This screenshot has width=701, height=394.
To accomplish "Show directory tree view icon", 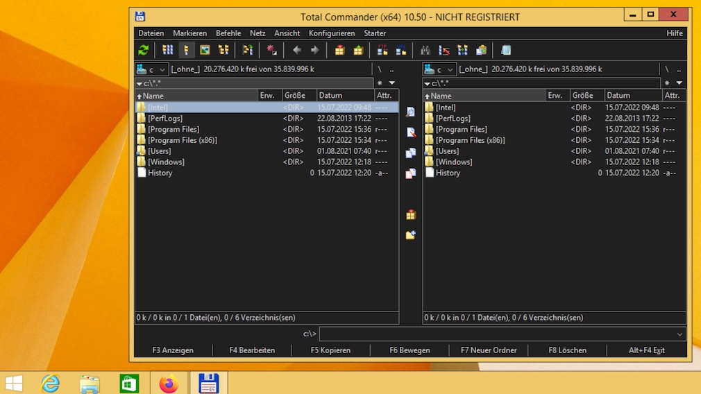I will click(x=223, y=50).
